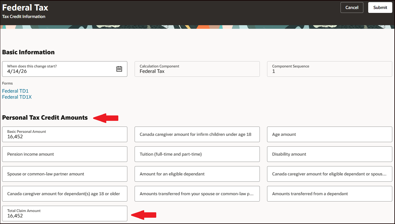395x224 pixels.
Task: Select the Calculation Component field
Action: tap(197, 69)
